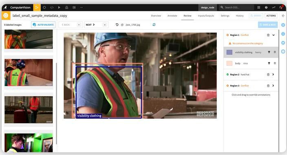Open the Back button shortcut dropdown
This screenshot has width=287, height=155.
coord(79,25)
